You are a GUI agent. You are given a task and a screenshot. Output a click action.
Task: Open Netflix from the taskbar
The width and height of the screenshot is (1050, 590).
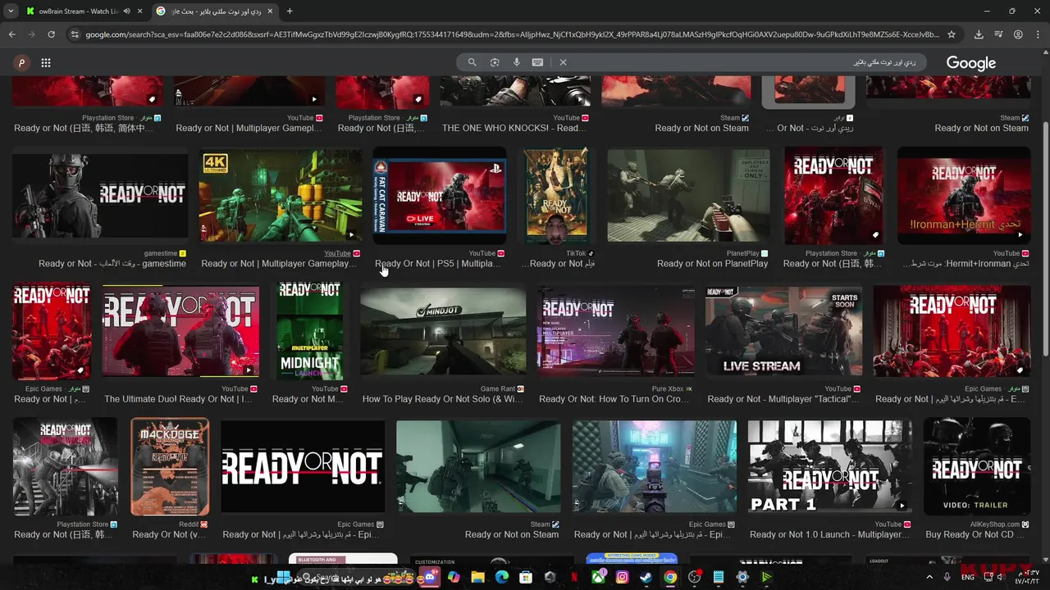point(574,577)
